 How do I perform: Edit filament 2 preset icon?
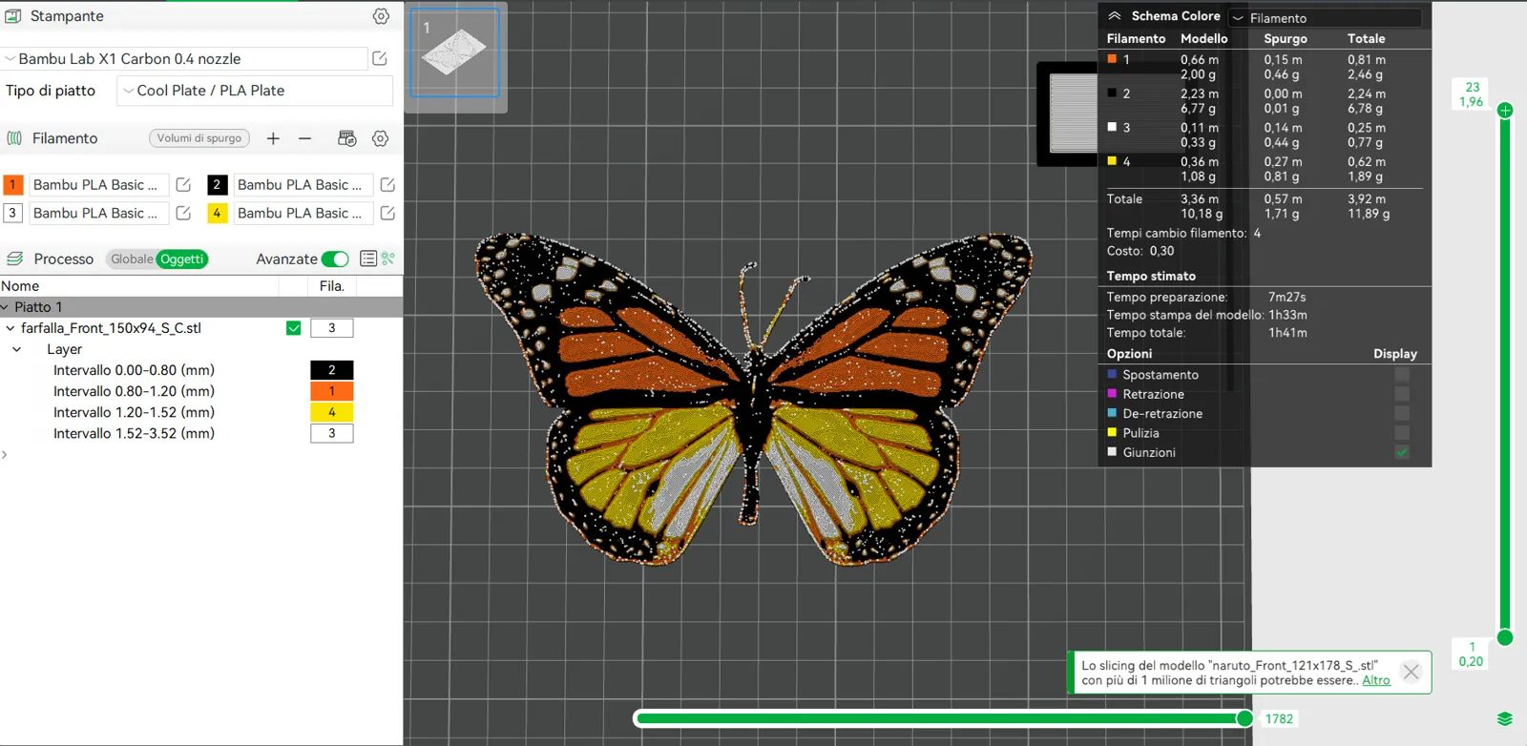coord(387,185)
